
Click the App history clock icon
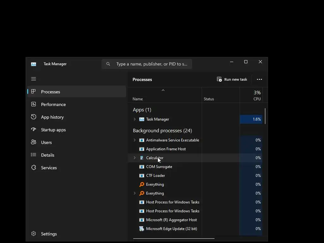[x=34, y=117]
